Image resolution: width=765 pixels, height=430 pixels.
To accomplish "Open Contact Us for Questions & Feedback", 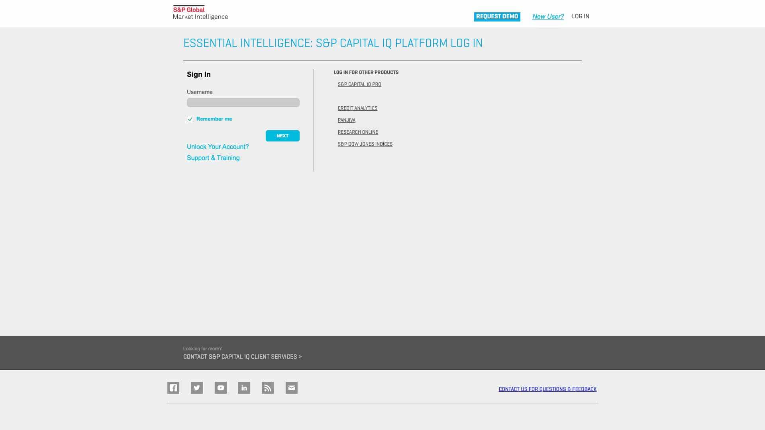I will pos(547,389).
